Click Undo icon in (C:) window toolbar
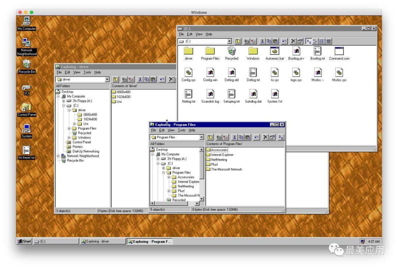This screenshot has height=268, width=398. tap(284, 42)
